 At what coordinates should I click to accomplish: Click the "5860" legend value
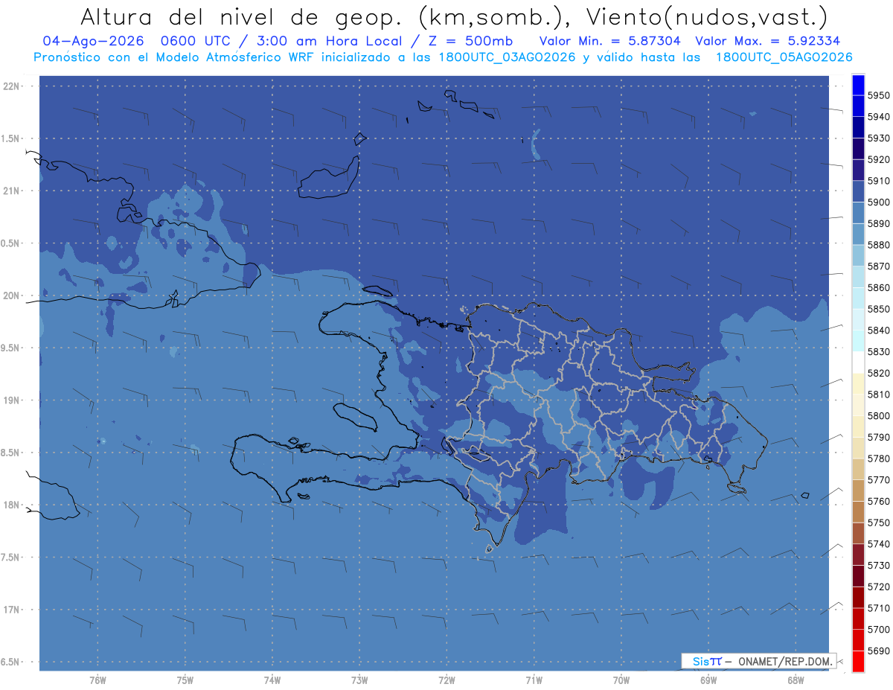click(878, 287)
